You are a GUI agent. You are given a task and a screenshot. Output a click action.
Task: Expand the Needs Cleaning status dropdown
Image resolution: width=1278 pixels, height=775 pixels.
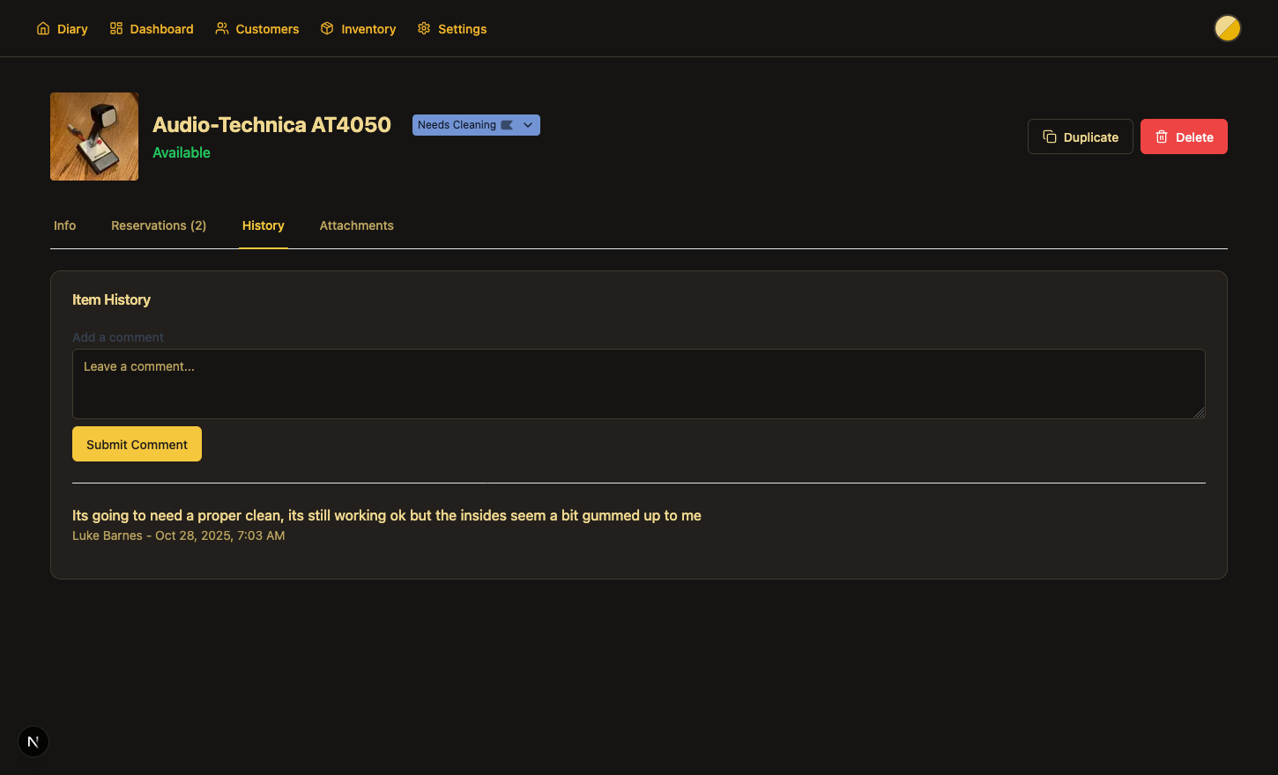528,125
